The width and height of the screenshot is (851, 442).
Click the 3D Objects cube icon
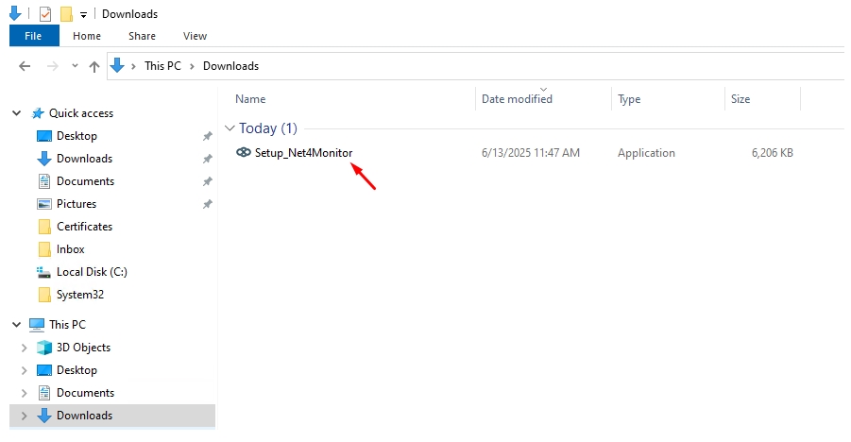44,348
